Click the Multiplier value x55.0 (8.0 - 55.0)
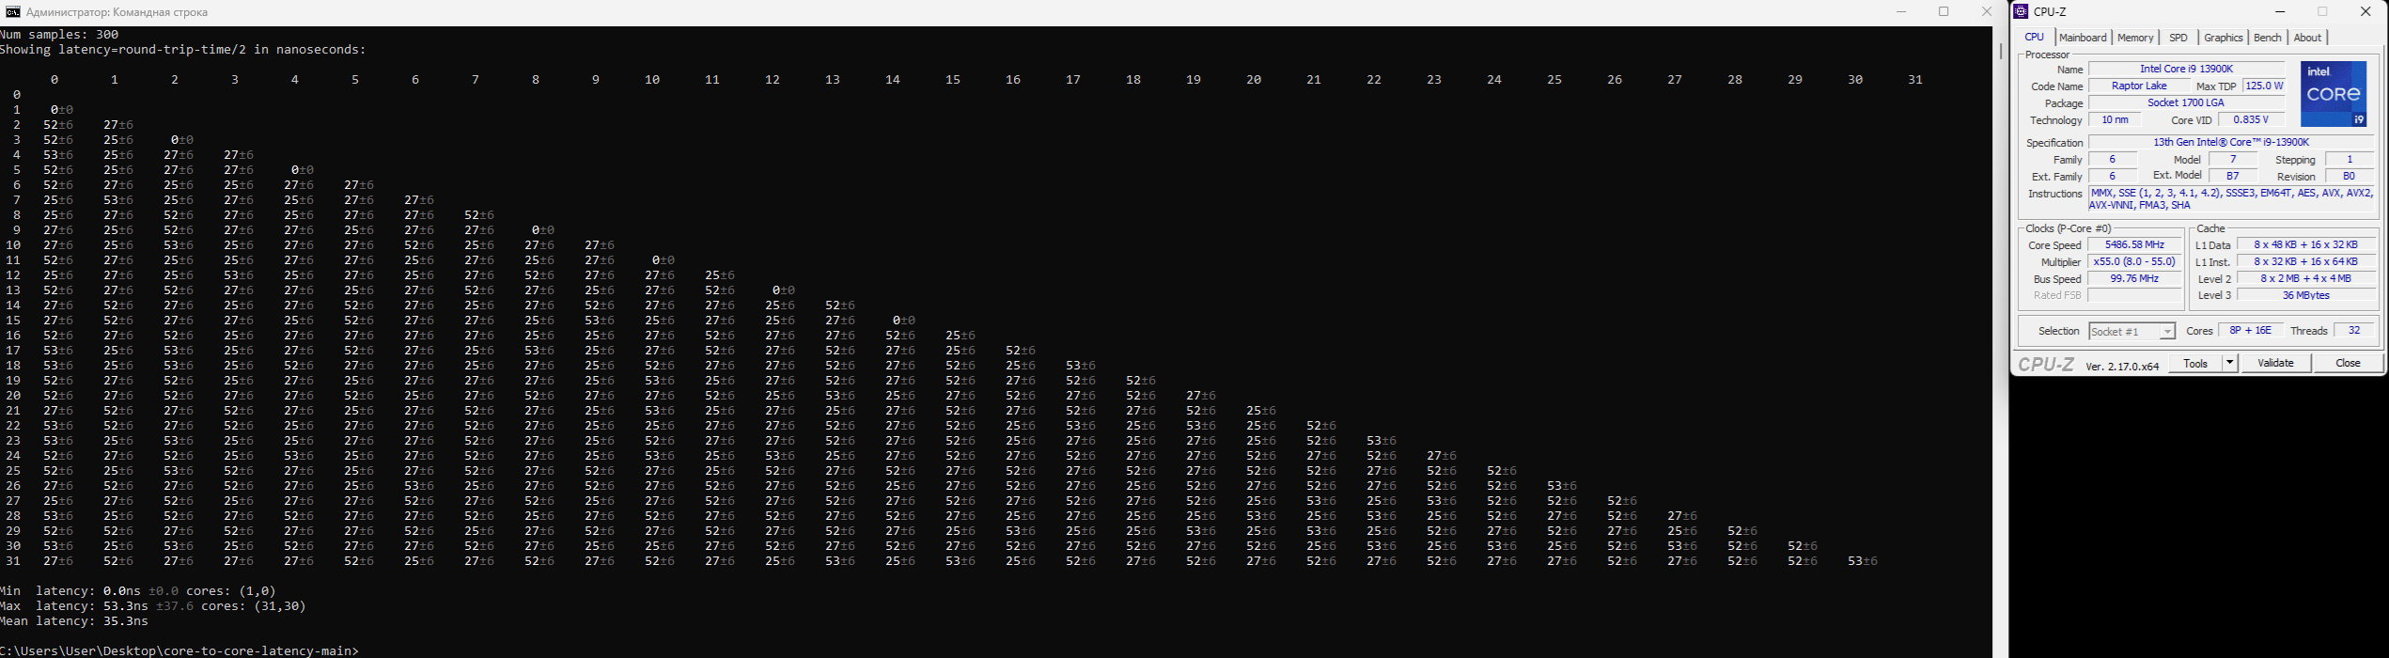Viewport: 2389px width, 658px height. 2135,261
